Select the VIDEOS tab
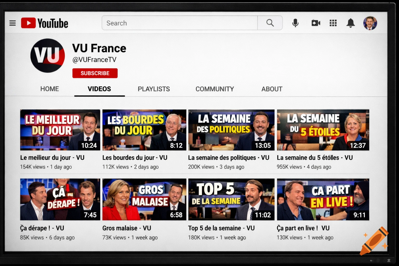The image size is (399, 266). [x=99, y=89]
